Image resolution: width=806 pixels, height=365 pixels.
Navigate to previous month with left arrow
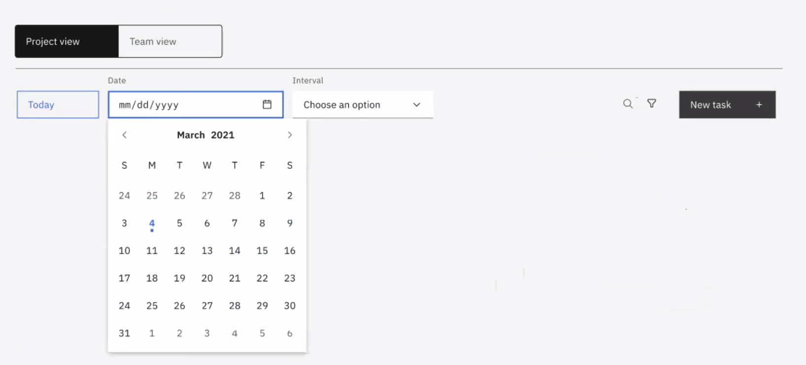[125, 135]
